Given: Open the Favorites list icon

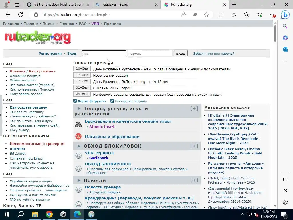Looking at the screenshot, I should 234,15.
